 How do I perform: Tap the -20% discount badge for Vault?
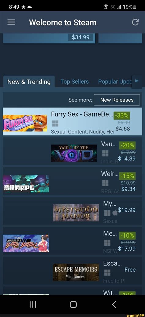click(128, 145)
